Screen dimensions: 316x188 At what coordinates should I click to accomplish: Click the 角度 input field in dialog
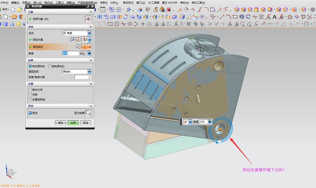70,53
